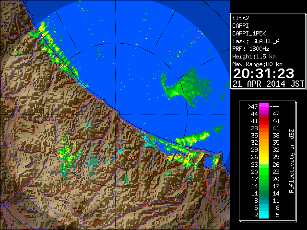Click the '21 APR 2014 JST' date
307x230 pixels.
click(x=268, y=84)
